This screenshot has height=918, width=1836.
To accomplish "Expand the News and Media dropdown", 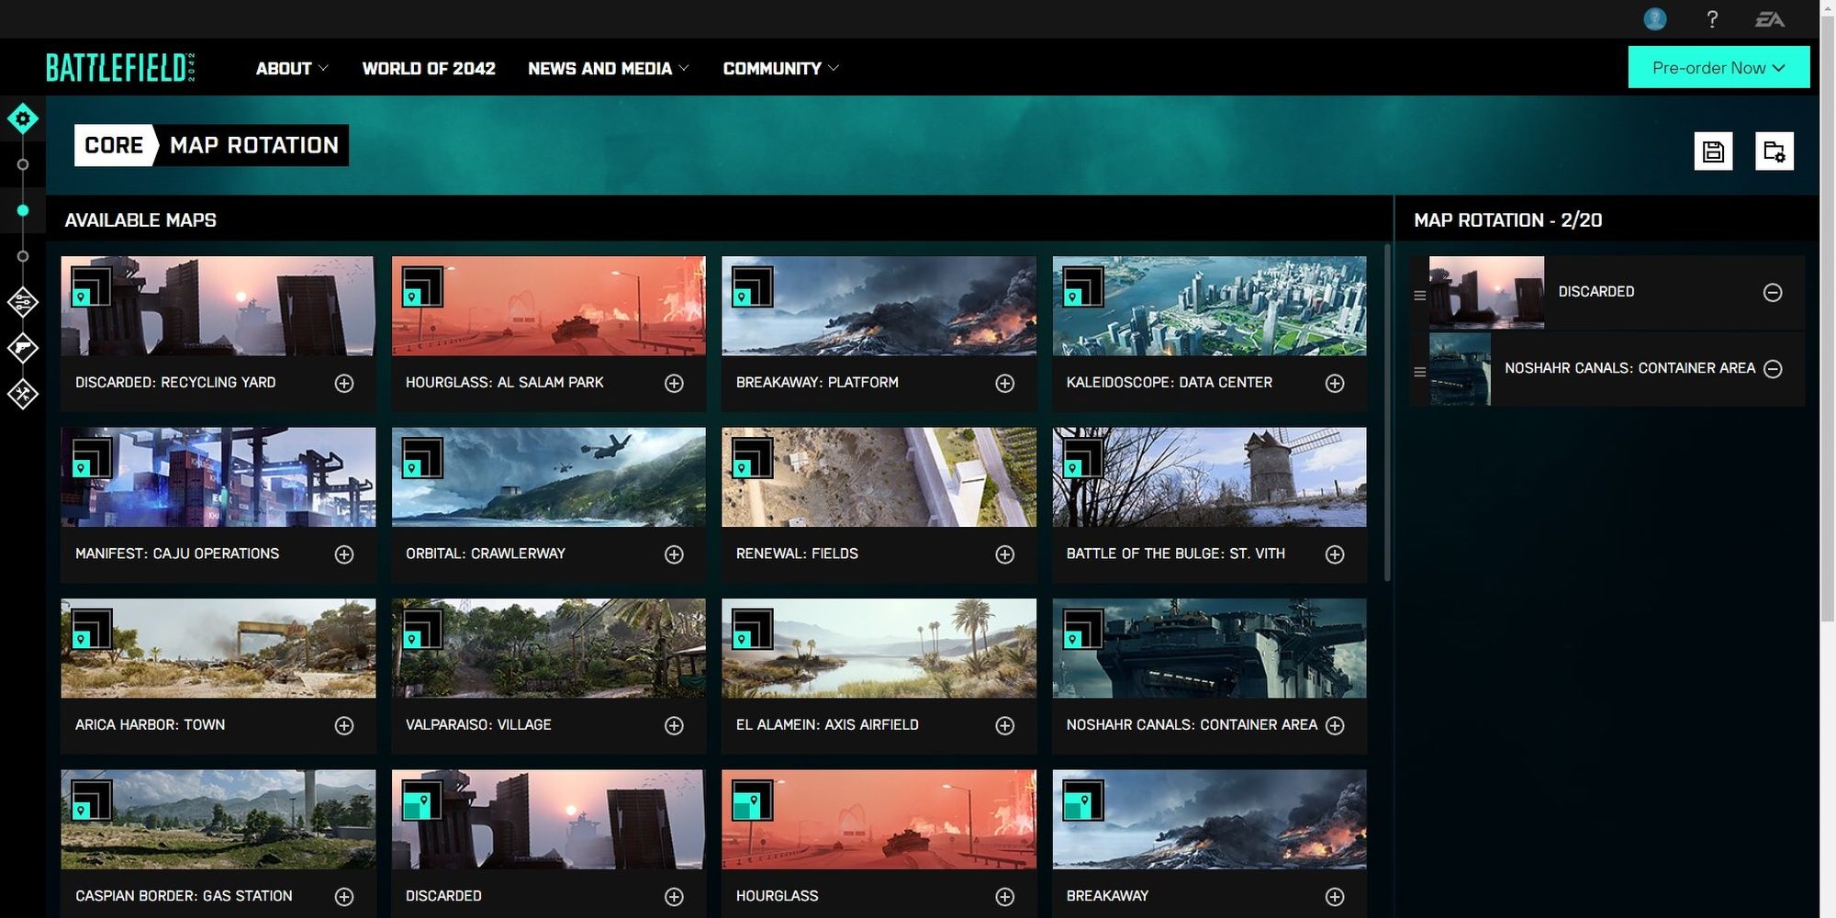I will (608, 69).
